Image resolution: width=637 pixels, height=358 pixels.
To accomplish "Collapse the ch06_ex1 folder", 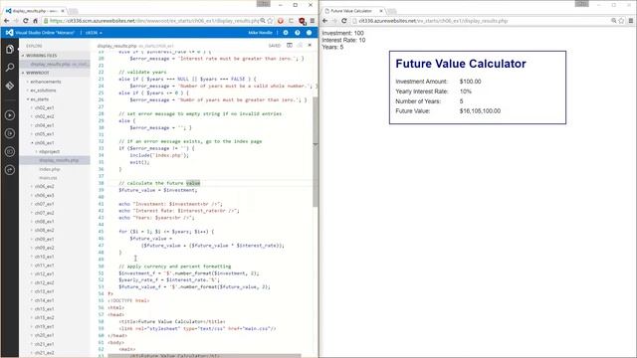I will 43,143.
